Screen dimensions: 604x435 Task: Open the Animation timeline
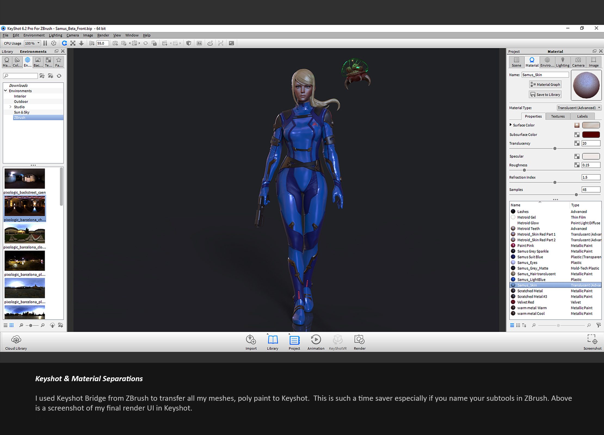pyautogui.click(x=316, y=343)
